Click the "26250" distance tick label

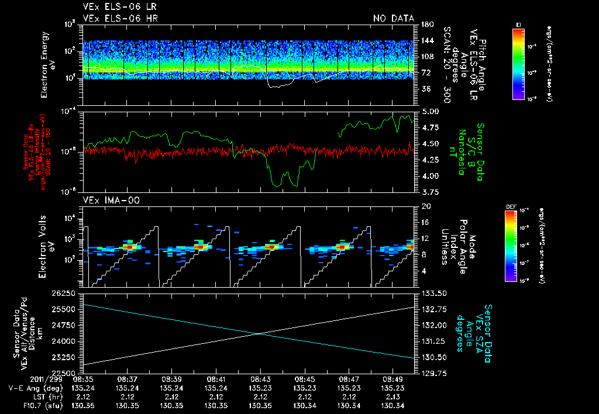coord(63,294)
